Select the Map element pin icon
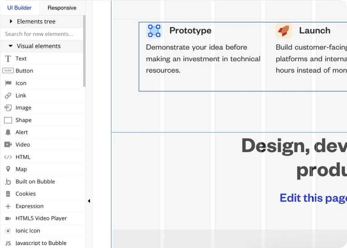The width and height of the screenshot is (347, 248). coord(8,169)
